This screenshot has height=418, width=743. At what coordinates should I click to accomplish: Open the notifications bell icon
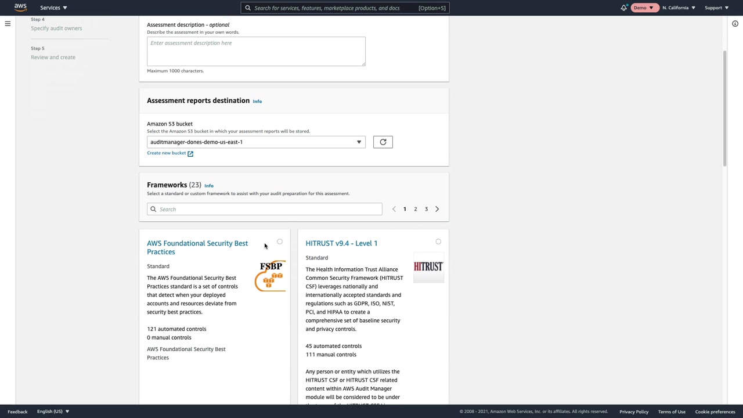624,8
